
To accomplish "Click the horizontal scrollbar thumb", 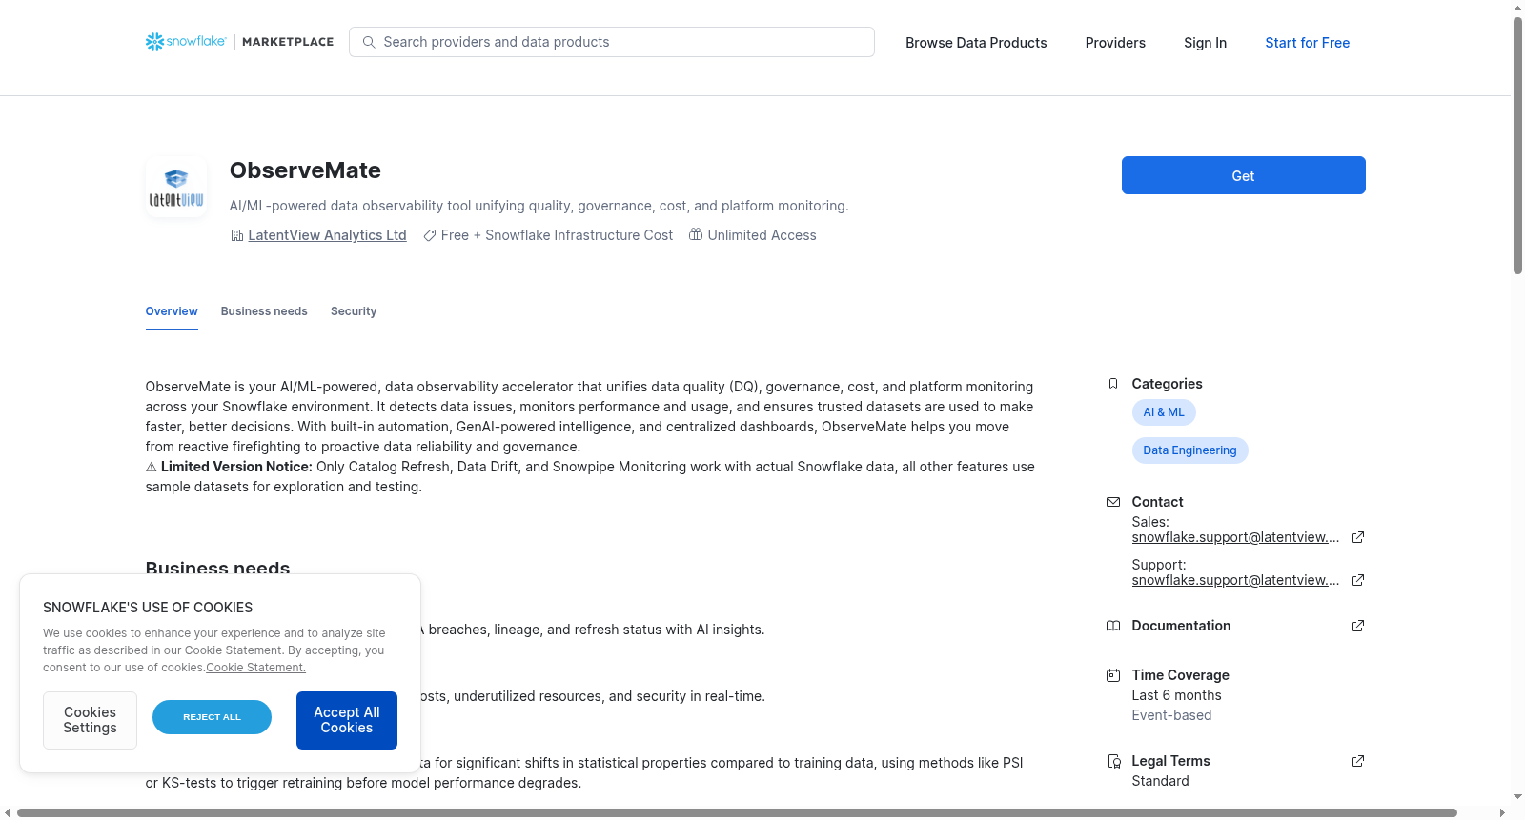I will click(737, 812).
